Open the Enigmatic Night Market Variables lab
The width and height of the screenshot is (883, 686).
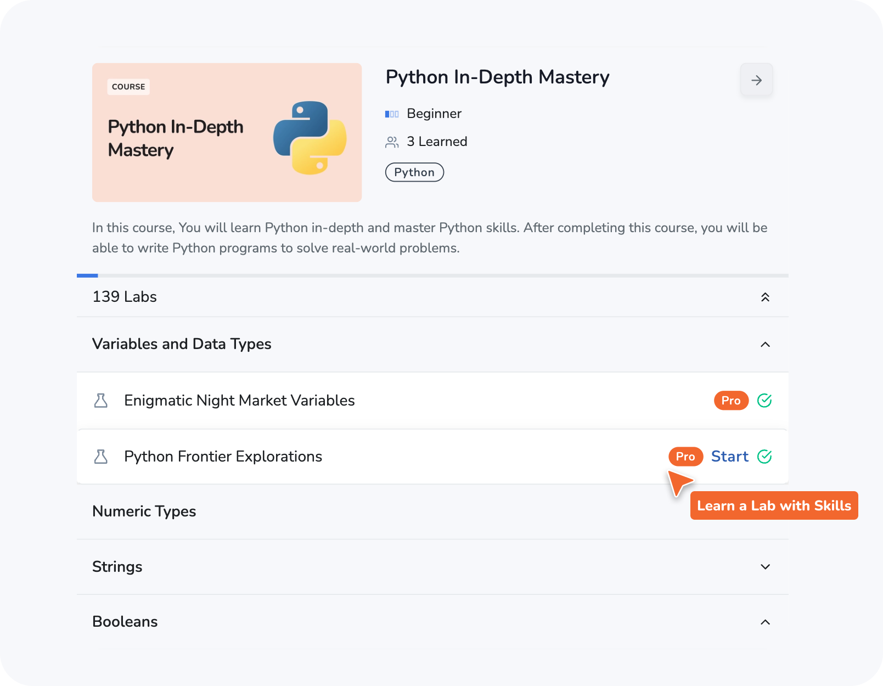pos(239,401)
